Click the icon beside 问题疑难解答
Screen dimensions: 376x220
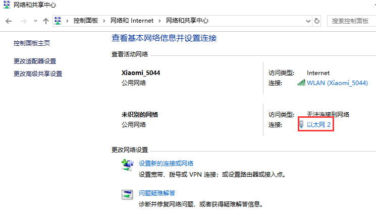[x=127, y=194]
